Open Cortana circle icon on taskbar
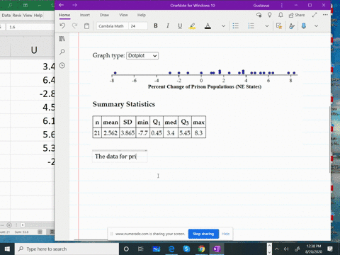Viewport: 340px width, 255px height. click(126, 249)
